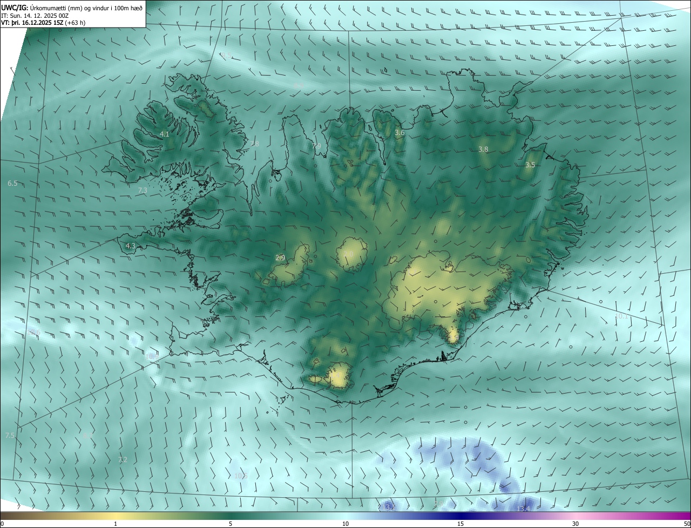Click the 3.8 precipitation value in the northeast
This screenshot has width=691, height=528.
pos(483,149)
